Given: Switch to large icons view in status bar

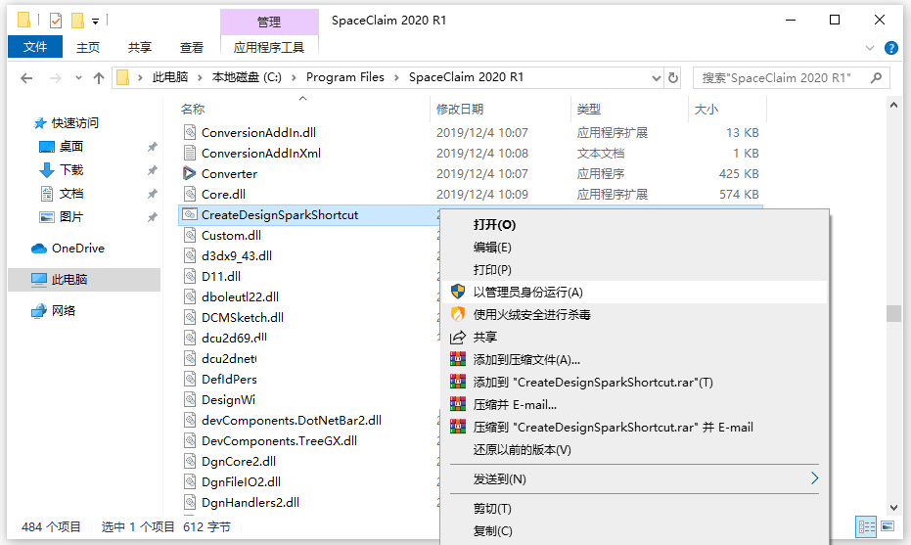Looking at the screenshot, I should click(x=888, y=525).
